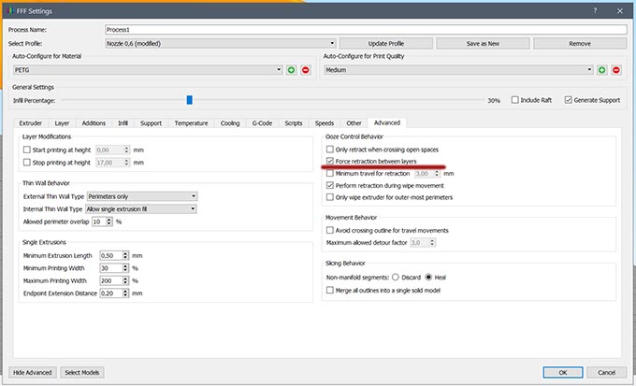Click the Select Models button
The width and height of the screenshot is (636, 386).
pos(82,372)
